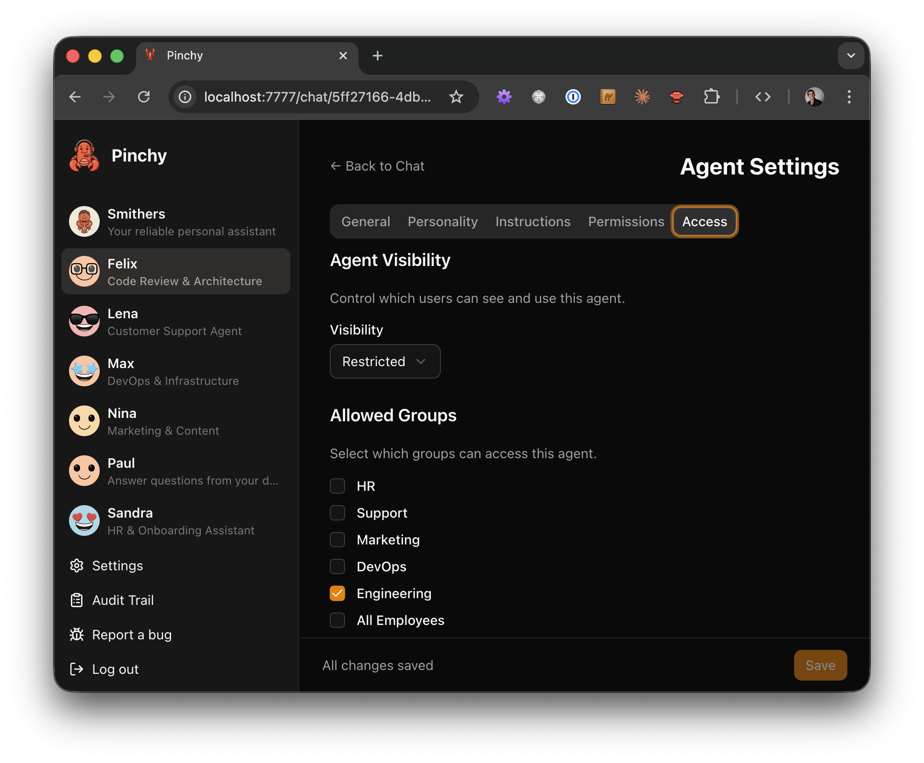This screenshot has height=763, width=924.
Task: Click the Pinchy lobster logo
Action: coord(84,156)
